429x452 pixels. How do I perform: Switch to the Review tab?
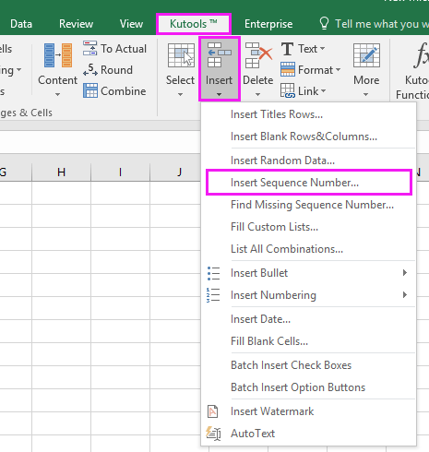coord(76,24)
